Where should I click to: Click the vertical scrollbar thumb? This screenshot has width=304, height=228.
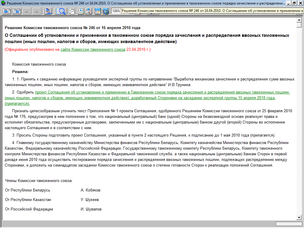[299, 25]
